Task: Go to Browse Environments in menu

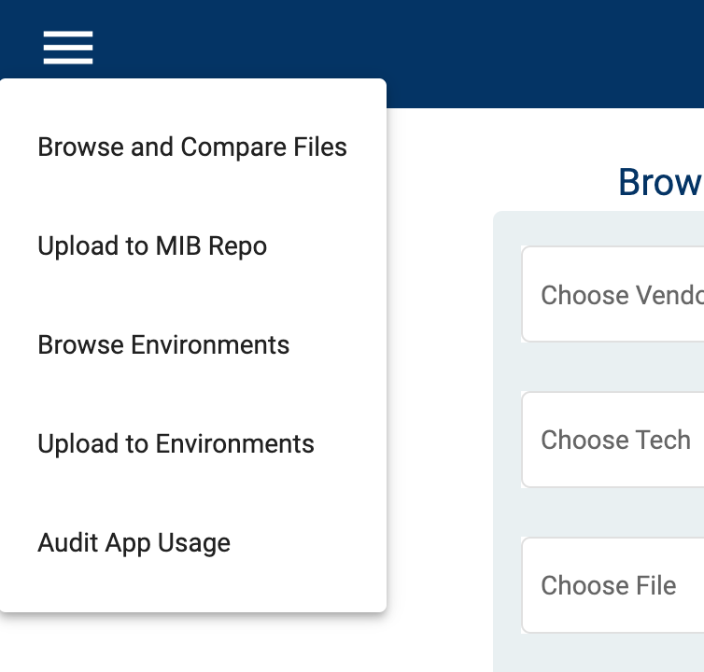Action: pyautogui.click(x=163, y=345)
